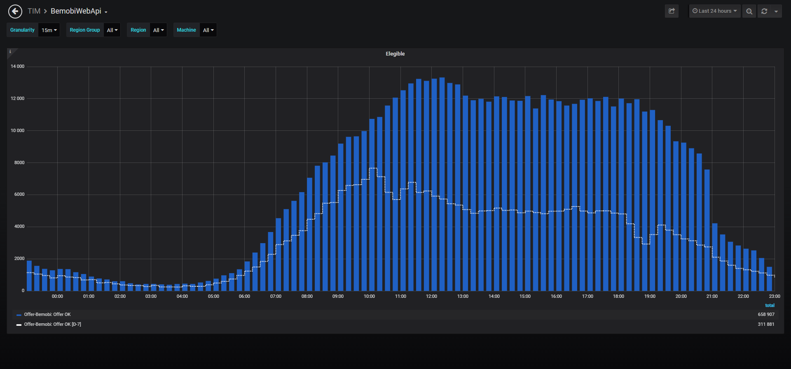
Task: Open the Last 24 hours time picker
Action: [715, 11]
